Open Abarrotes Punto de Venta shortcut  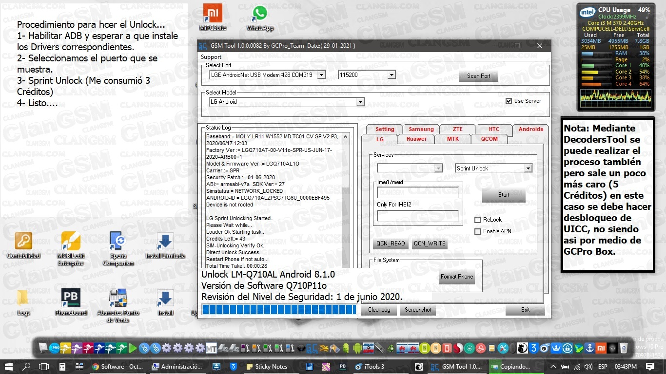[118, 306]
